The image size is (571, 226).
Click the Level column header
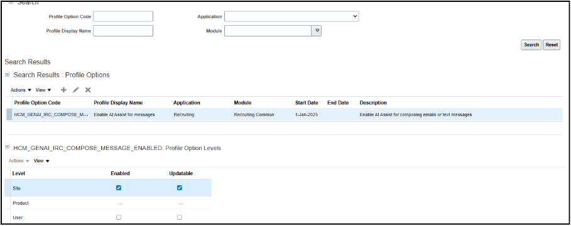click(x=19, y=174)
